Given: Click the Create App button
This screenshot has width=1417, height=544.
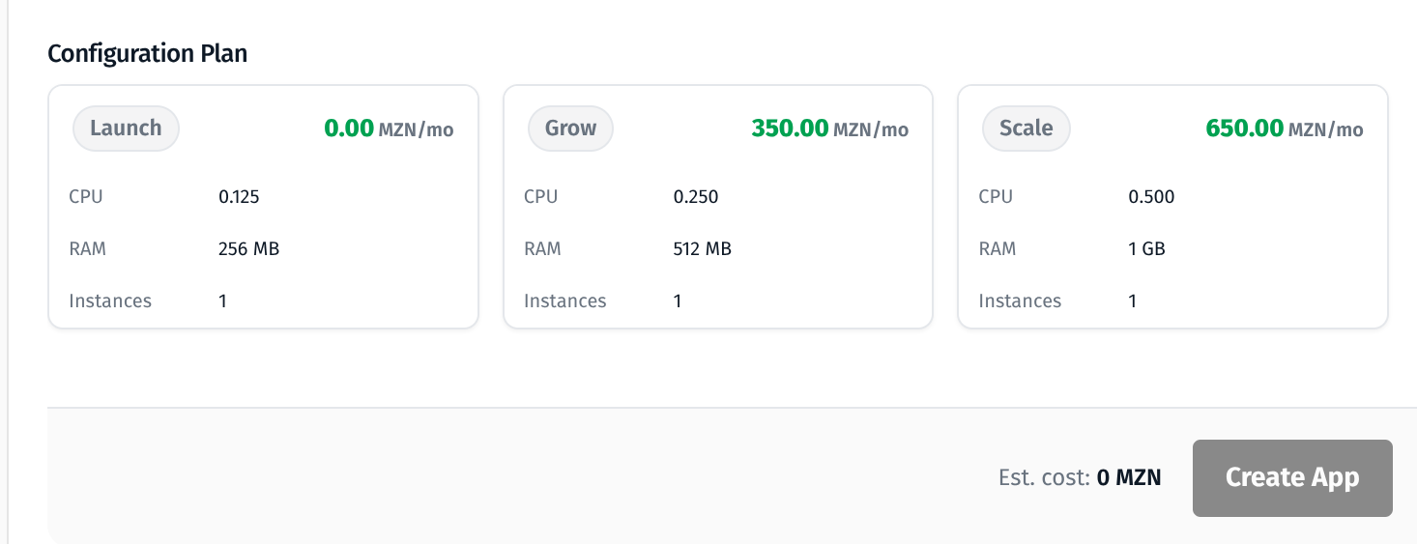Looking at the screenshot, I should [x=1292, y=477].
